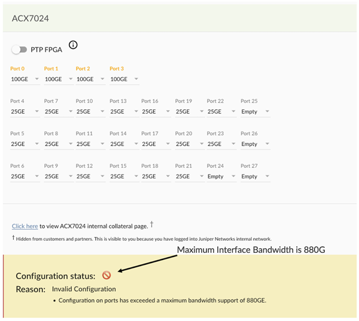Expand the Port 1 speed dropdown
359x321 pixels.
(59, 79)
